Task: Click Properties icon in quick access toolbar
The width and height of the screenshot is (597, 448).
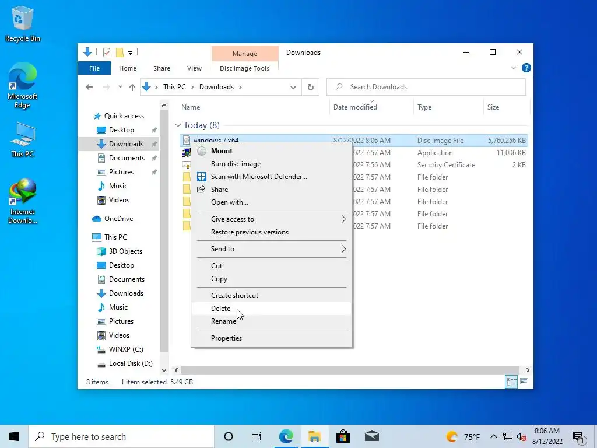Action: (107, 52)
